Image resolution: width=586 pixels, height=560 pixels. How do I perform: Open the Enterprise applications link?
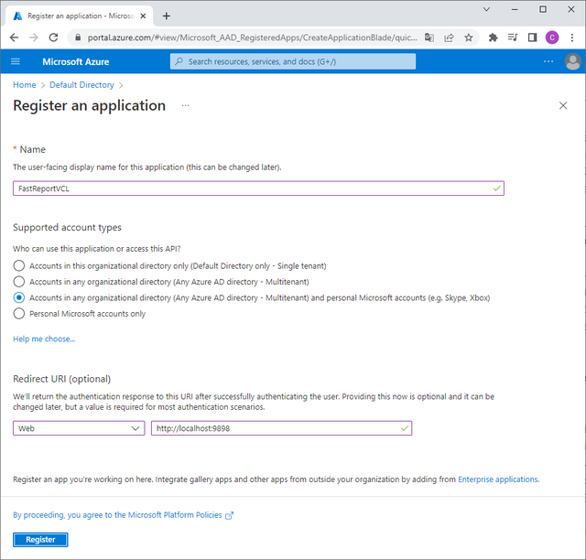(x=498, y=479)
